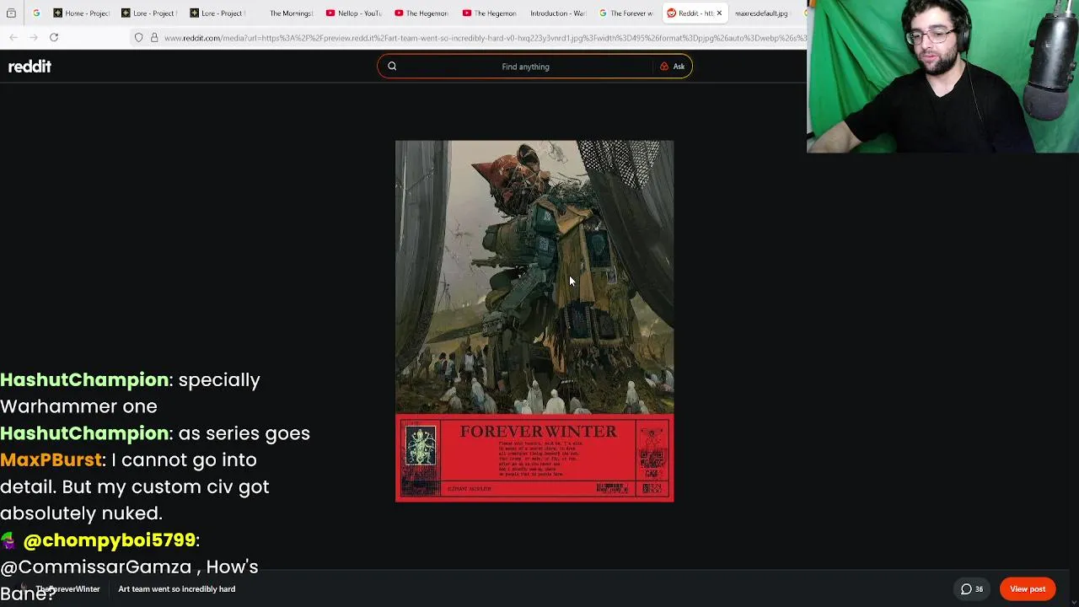
Task: Switch to the Introduction - War tab
Action: [559, 13]
